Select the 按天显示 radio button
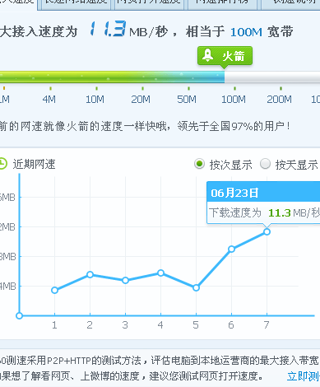 265,164
